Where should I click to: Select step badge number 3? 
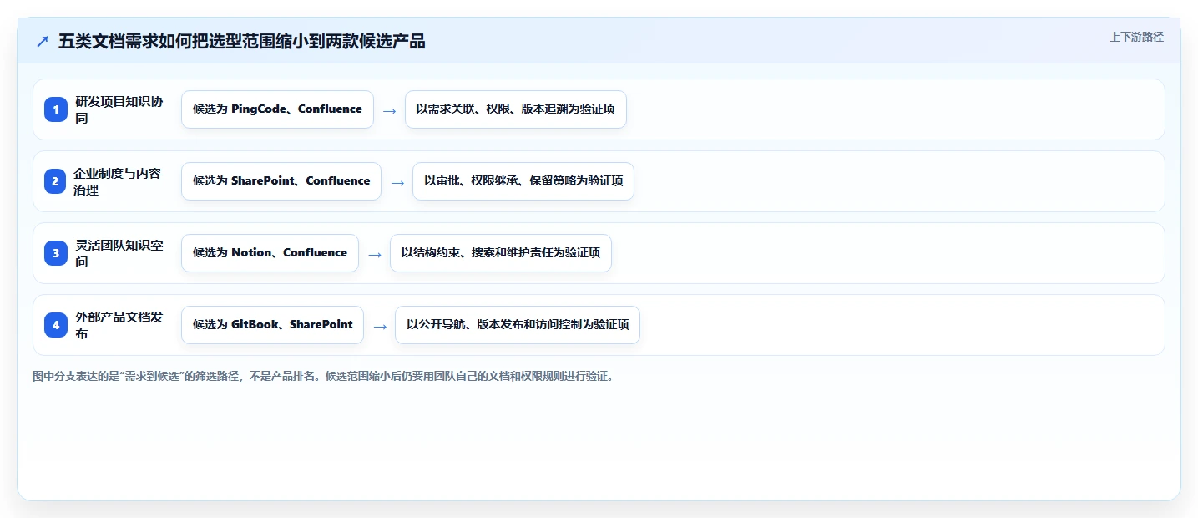tap(56, 253)
